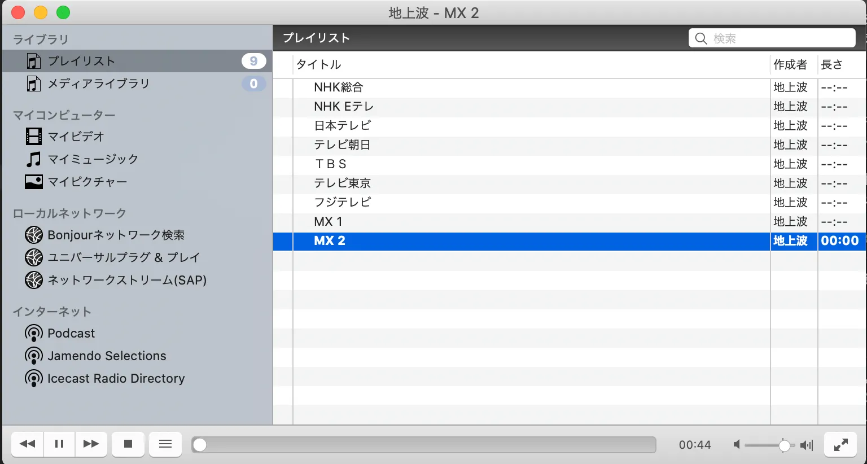867x464 pixels.
Task: Select the NHK総合 channel in the playlist
Action: click(x=339, y=87)
